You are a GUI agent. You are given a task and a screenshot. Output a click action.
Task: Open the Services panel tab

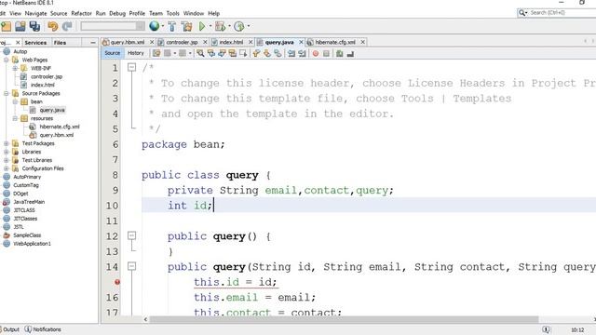tap(35, 43)
